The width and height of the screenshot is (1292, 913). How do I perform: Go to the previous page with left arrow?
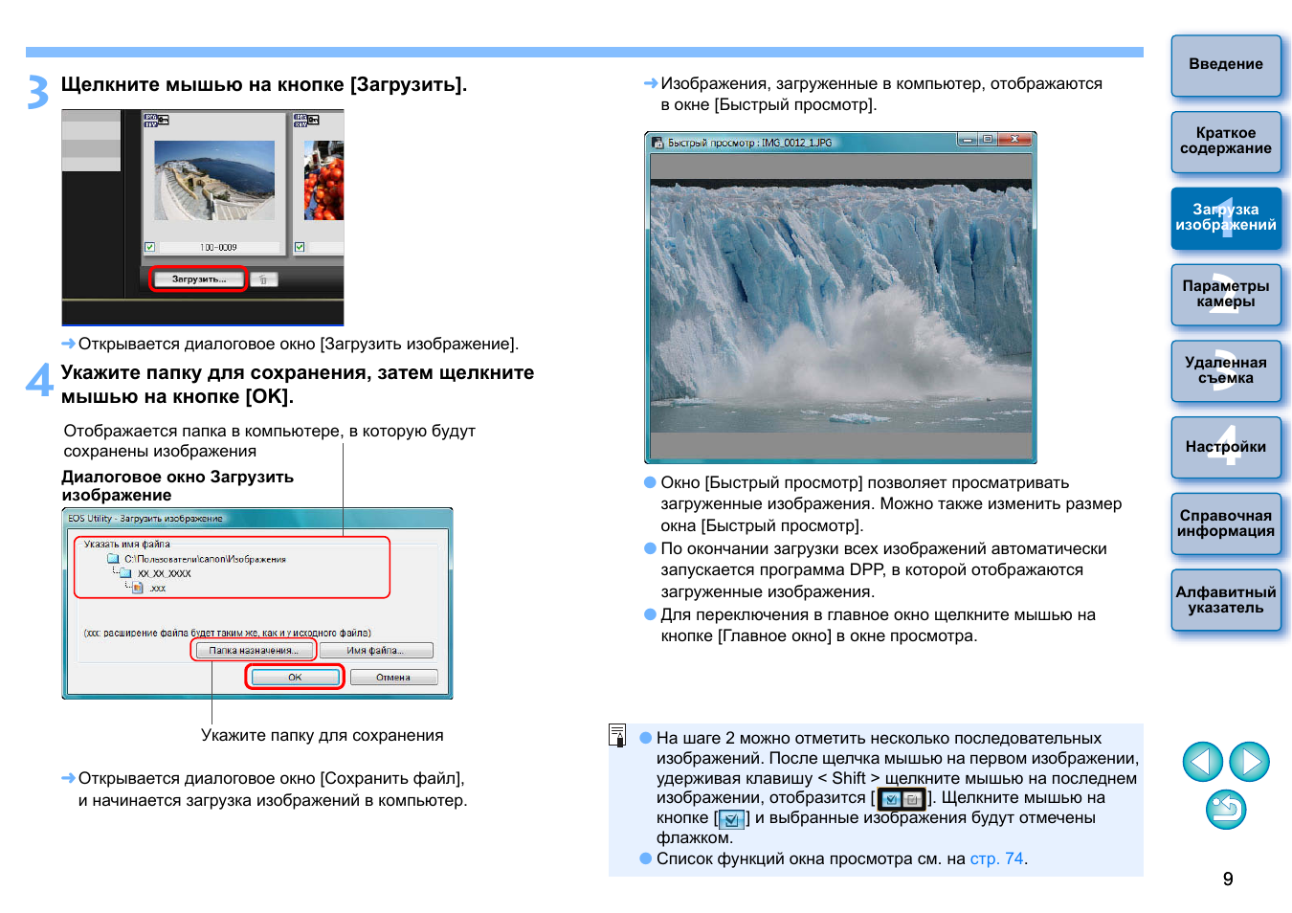tap(1202, 762)
